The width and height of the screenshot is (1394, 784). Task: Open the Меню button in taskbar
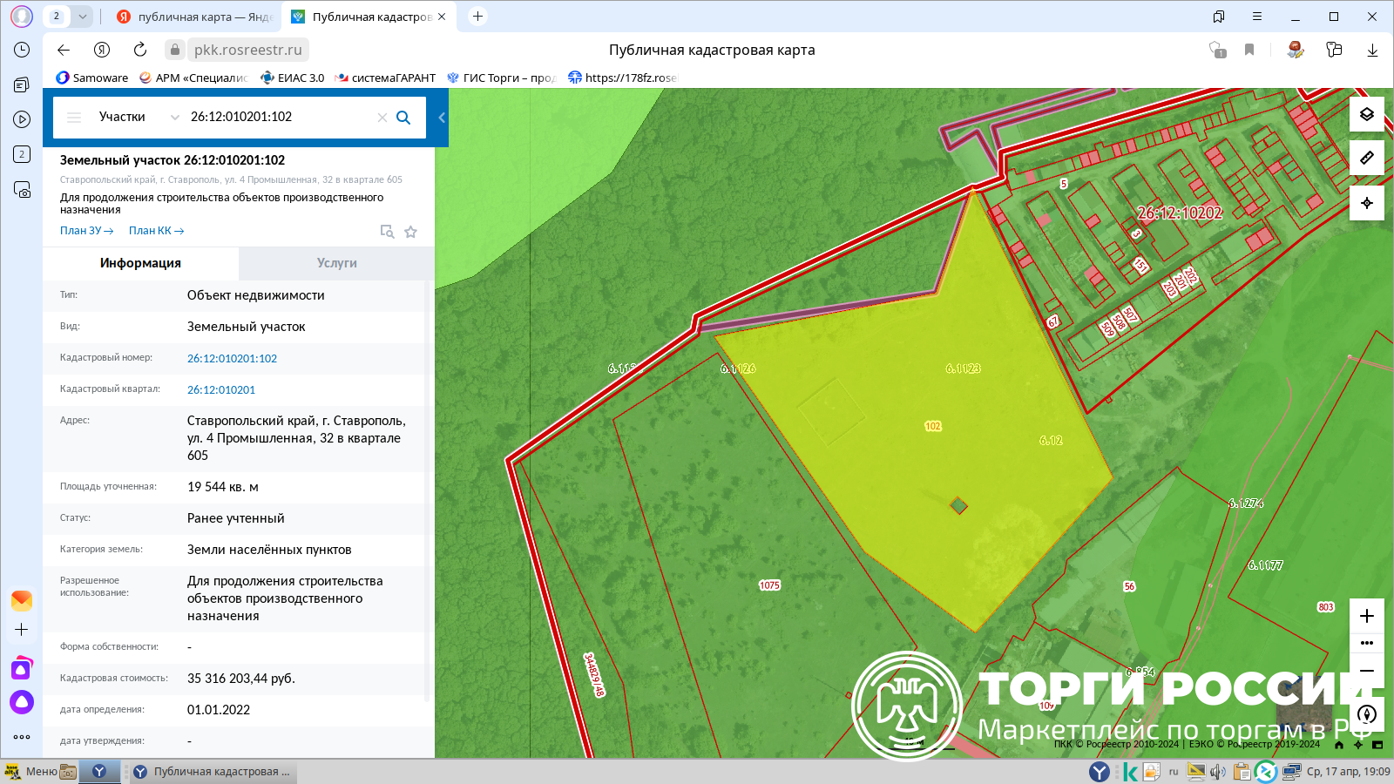click(31, 771)
